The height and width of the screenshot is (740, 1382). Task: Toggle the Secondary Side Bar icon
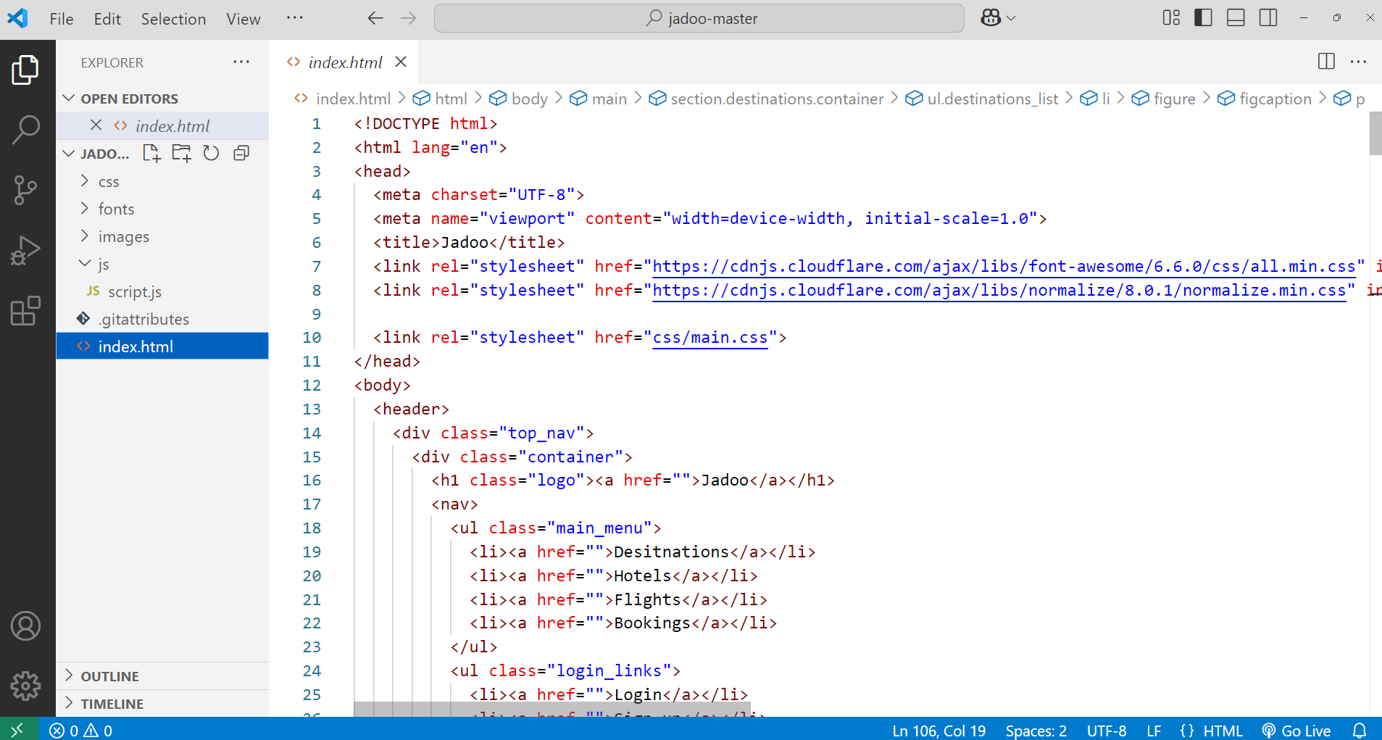coord(1267,17)
